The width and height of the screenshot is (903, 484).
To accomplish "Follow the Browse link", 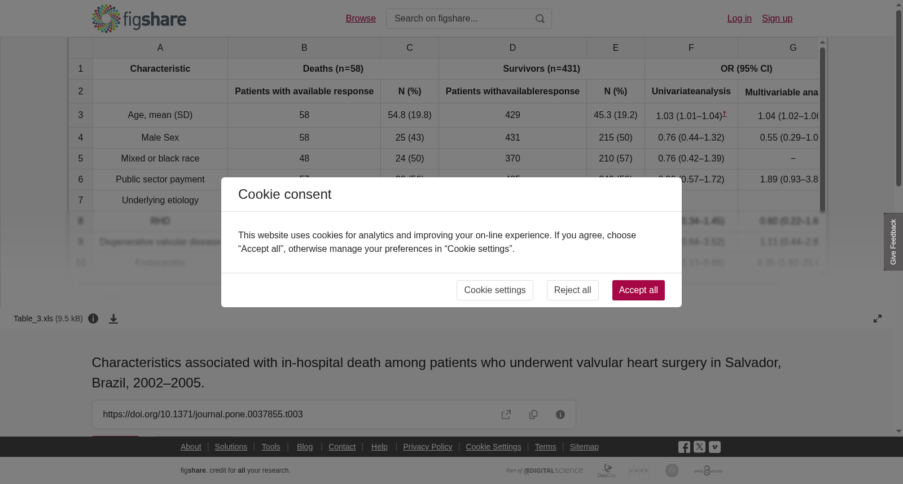I will coord(361,19).
